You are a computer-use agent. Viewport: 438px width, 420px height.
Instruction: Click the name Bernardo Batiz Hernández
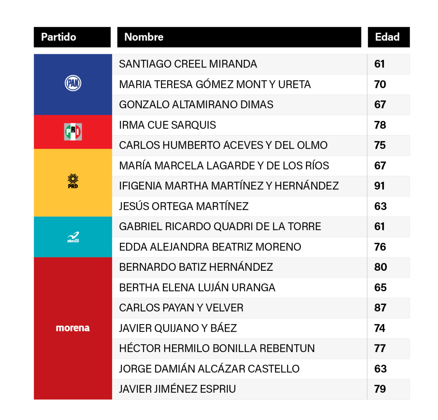tap(196, 267)
